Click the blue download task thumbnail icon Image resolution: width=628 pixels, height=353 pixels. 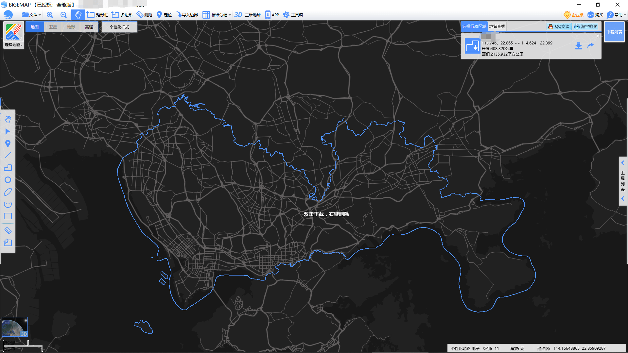click(x=472, y=46)
